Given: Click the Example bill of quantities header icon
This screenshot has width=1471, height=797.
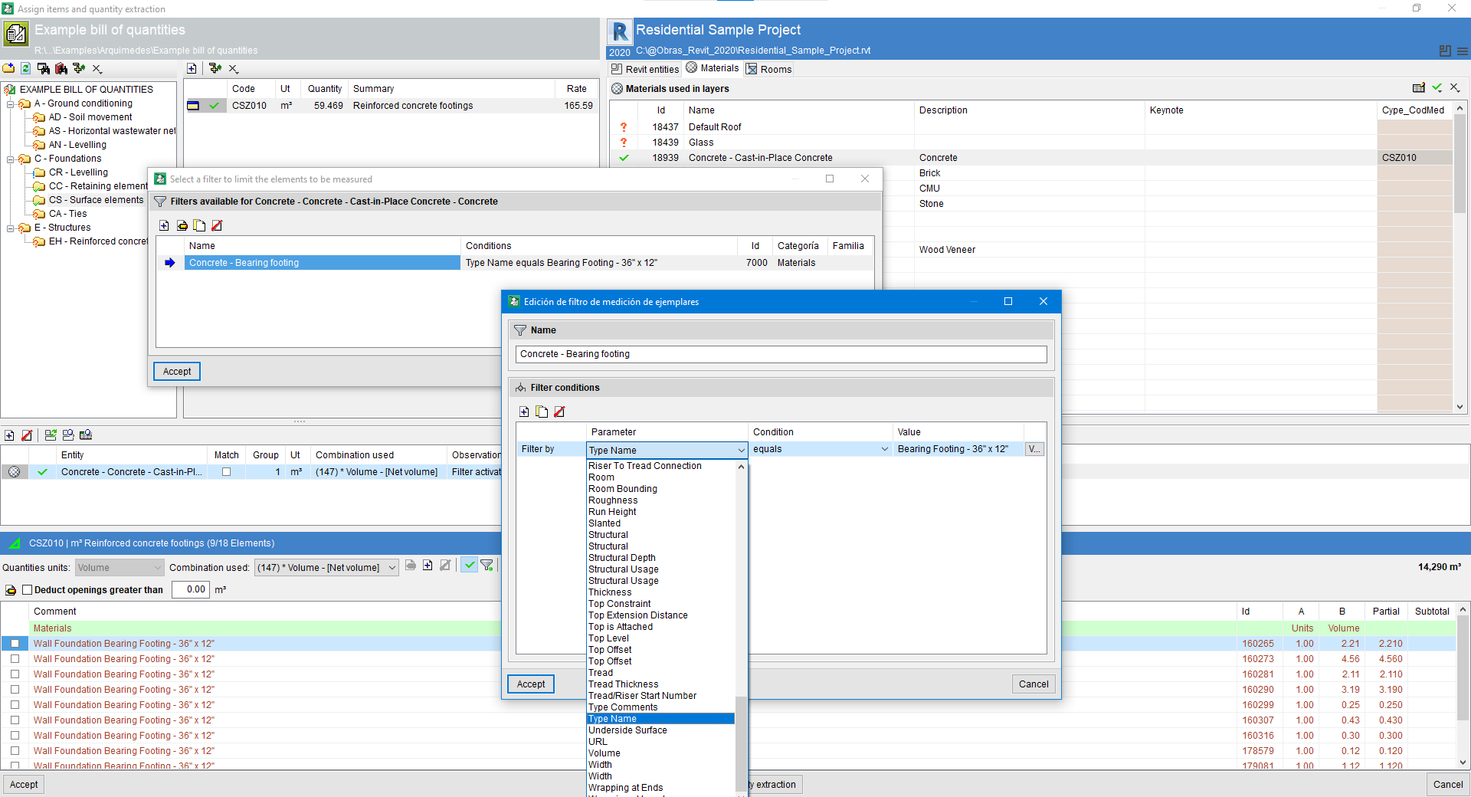Looking at the screenshot, I should 16,34.
